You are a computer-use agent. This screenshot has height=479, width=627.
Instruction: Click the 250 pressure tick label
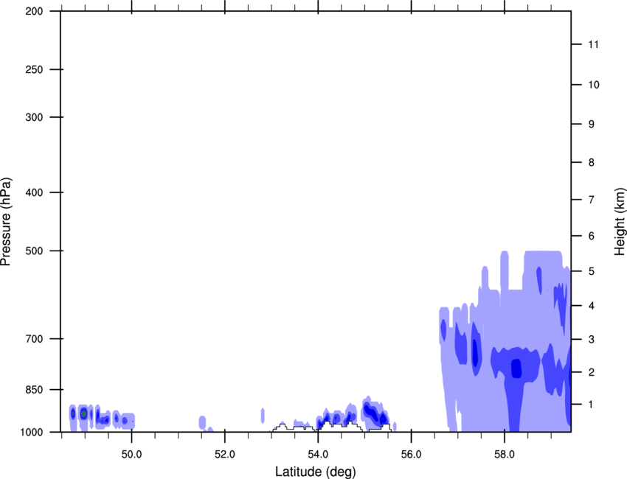[34, 69]
